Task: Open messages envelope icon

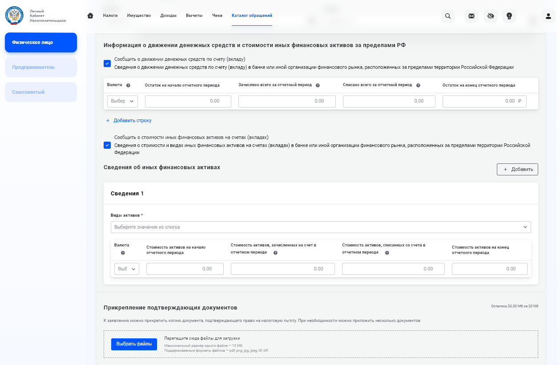Action: [471, 16]
